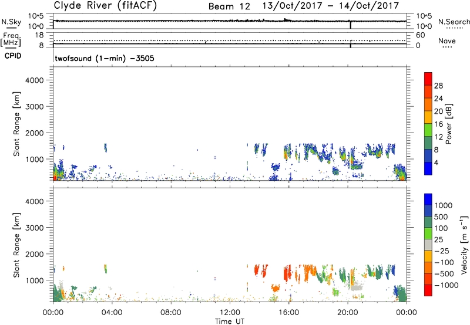Click the Velocity segment between -500 and -1000
Viewport: 470px width, 325px height.
pos(428,279)
